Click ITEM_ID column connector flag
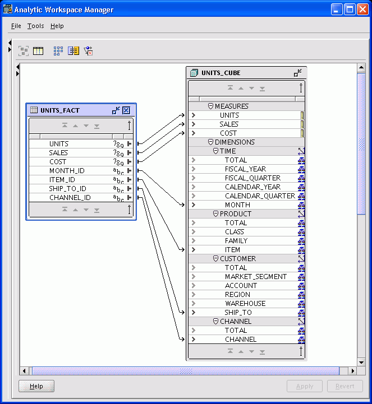 (129, 179)
